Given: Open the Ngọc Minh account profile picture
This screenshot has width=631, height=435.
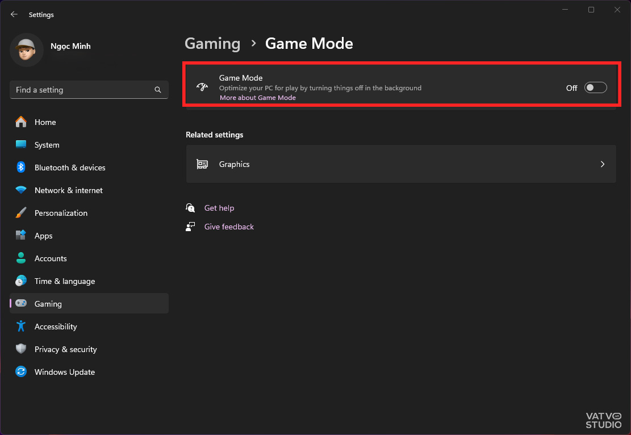Looking at the screenshot, I should tap(27, 50).
